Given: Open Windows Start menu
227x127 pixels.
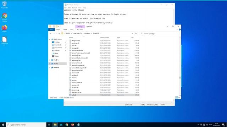Looking at the screenshot, I should click(x=3, y=125).
